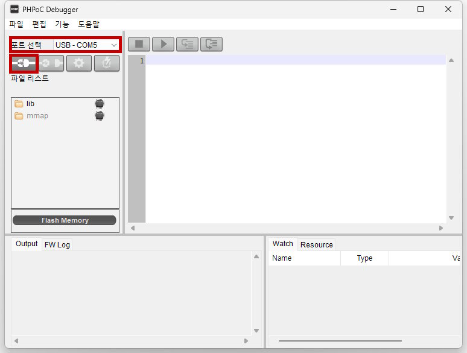Click the editor scroll left arrow
Image resolution: width=467 pixels, height=353 pixels.
[x=133, y=228]
